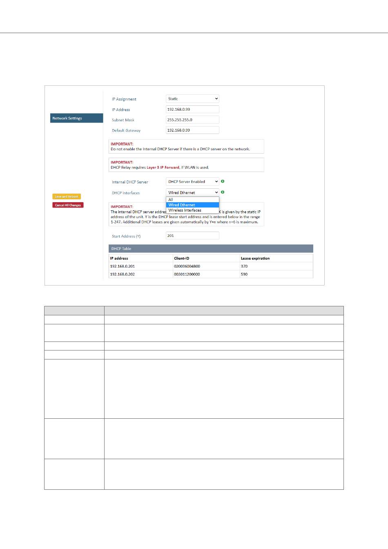Click the Start Address (Y) label
This screenshot has height=549, width=388.
[x=126, y=237]
